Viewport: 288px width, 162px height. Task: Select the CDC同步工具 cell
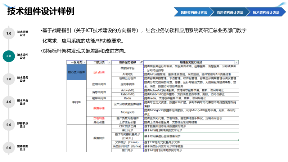(x=127, y=126)
